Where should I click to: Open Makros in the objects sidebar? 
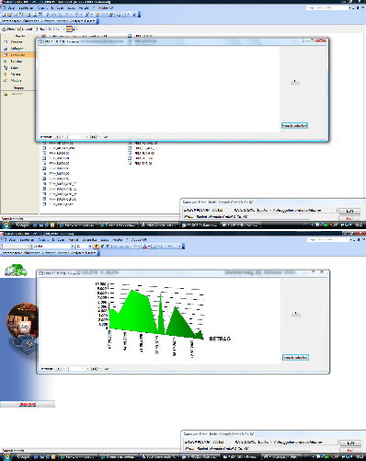[16, 75]
